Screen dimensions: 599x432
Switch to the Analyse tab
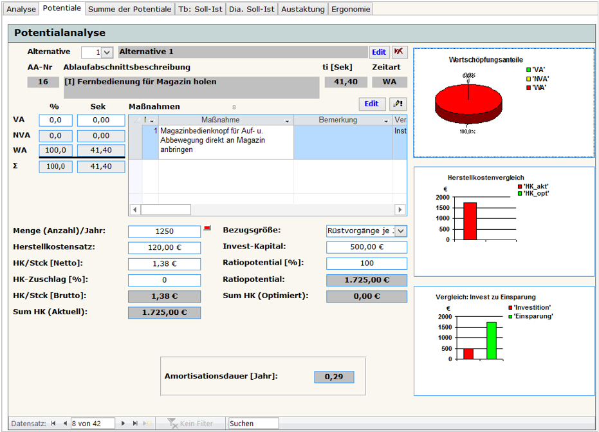[x=21, y=9]
